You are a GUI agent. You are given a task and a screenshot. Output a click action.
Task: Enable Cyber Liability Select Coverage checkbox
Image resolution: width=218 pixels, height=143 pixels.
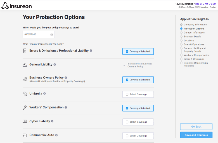pyautogui.click(x=127, y=122)
